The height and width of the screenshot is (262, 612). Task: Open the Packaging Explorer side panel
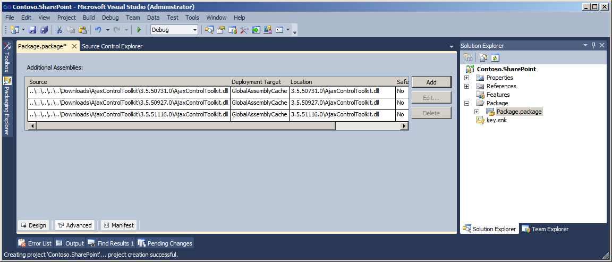tap(8, 106)
